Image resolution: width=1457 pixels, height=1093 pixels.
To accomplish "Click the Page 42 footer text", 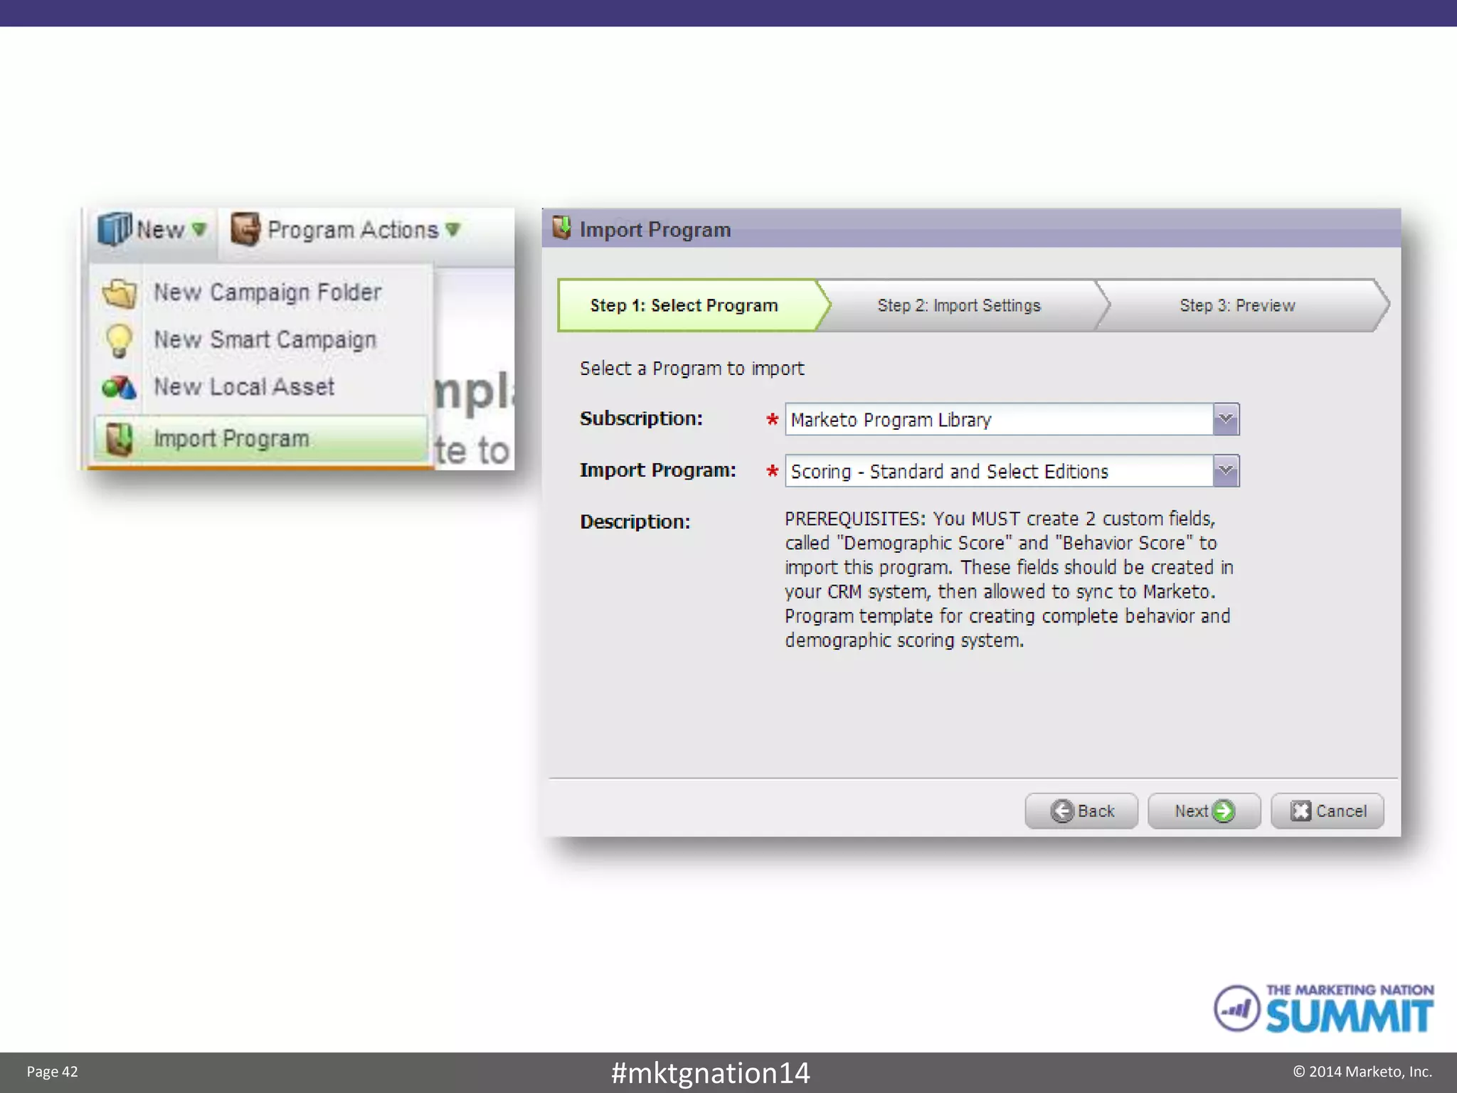I will pyautogui.click(x=52, y=1072).
